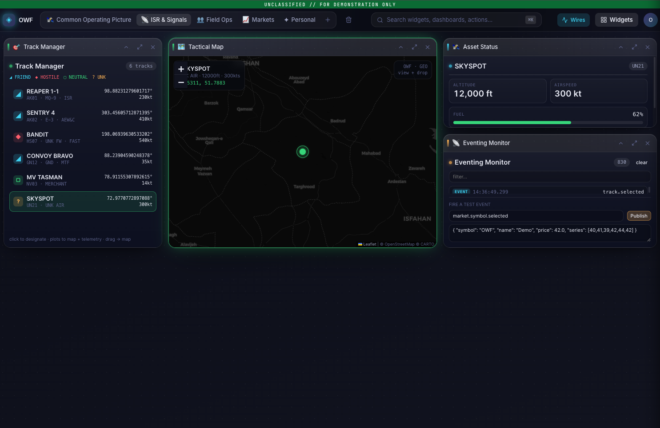Switch to the Markets tab
Screen dimensions: 660x428
coord(258,20)
